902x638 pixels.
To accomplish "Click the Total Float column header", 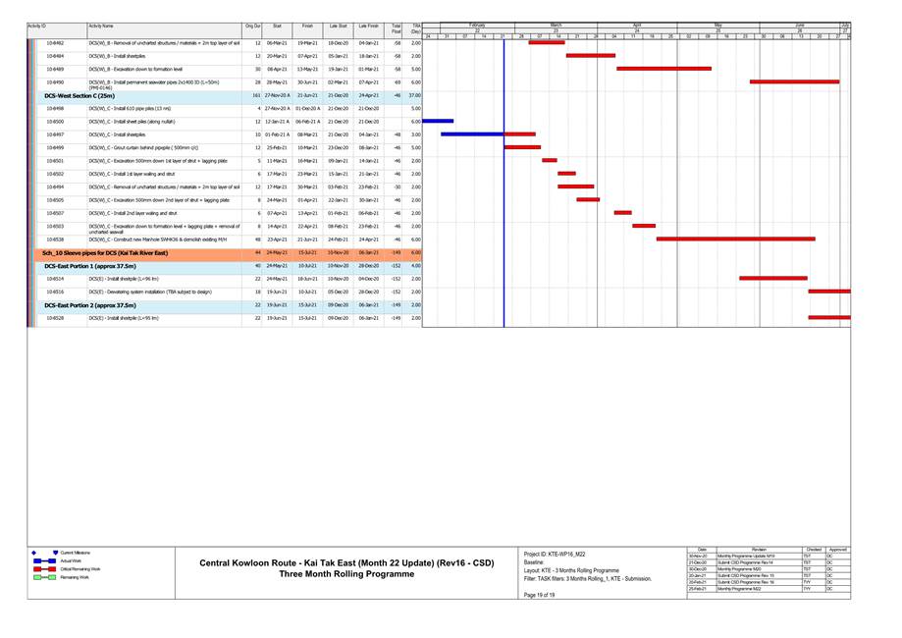I will click(396, 28).
